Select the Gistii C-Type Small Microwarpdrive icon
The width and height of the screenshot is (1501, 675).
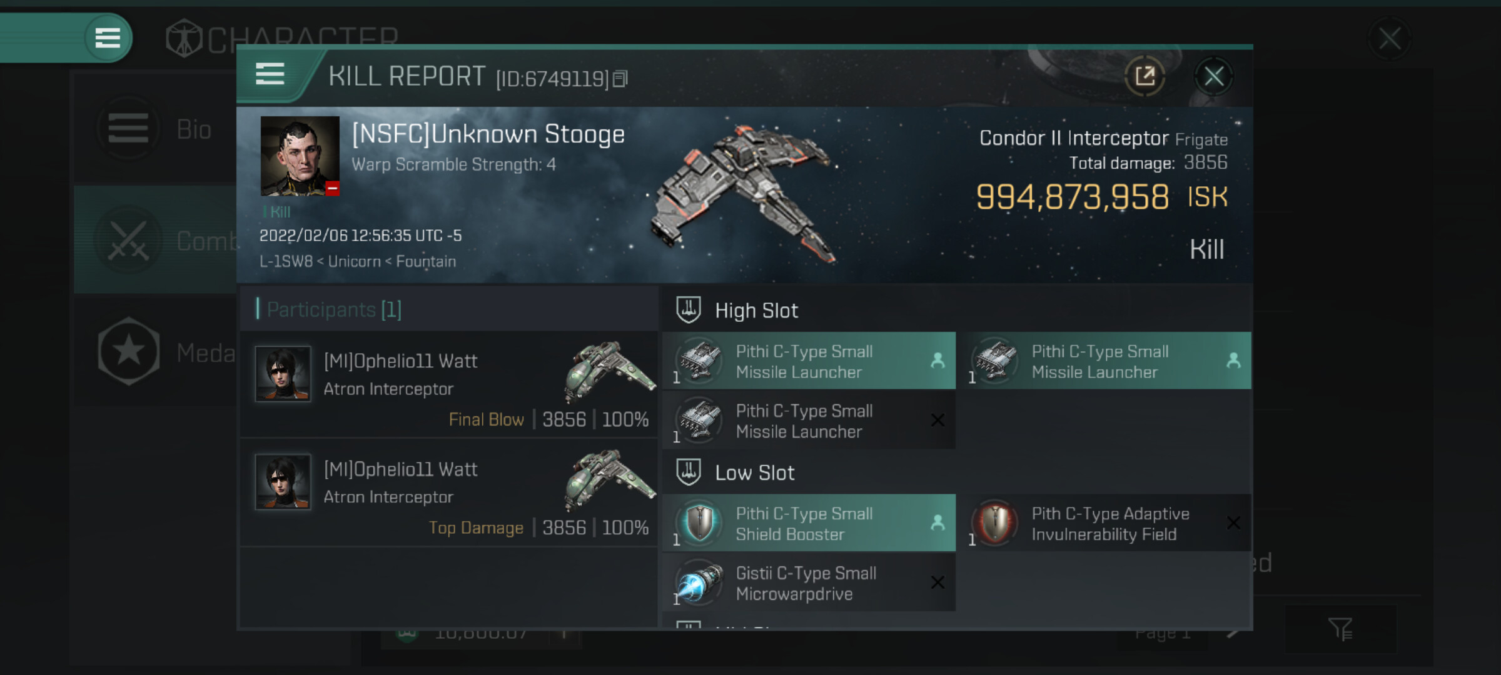[x=699, y=582]
